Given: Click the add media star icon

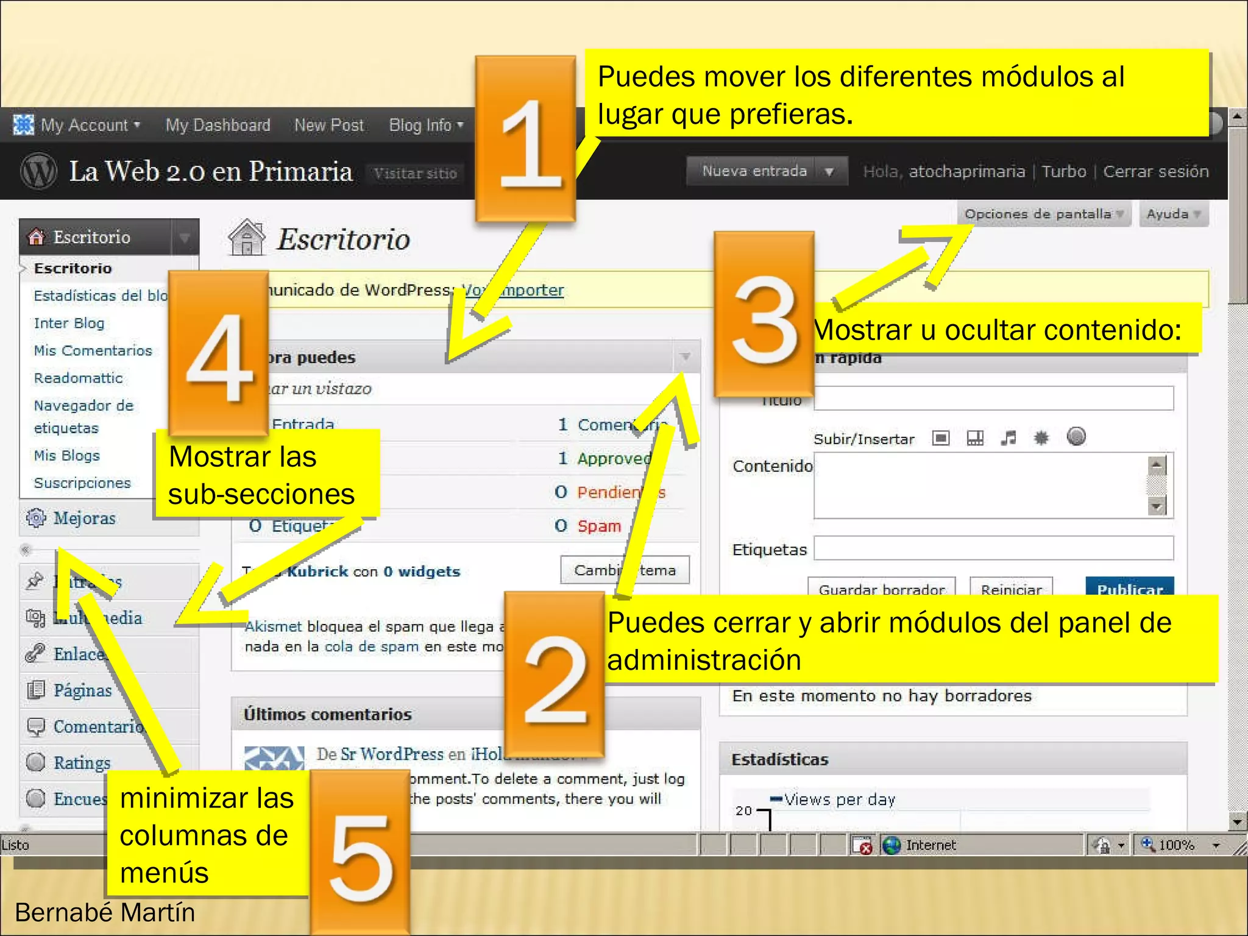Looking at the screenshot, I should (1041, 438).
